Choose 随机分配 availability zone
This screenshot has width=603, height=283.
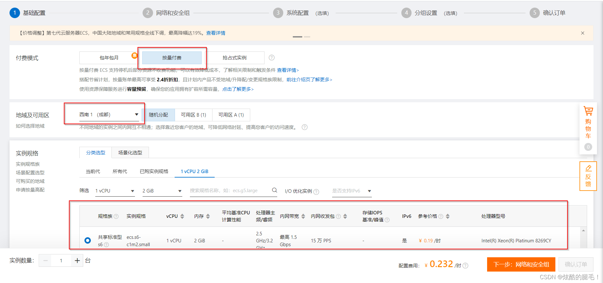pos(158,115)
